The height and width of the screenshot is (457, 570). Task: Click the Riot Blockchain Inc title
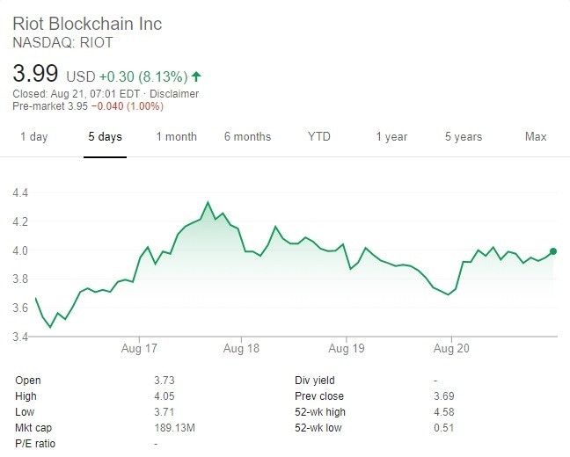tap(87, 23)
